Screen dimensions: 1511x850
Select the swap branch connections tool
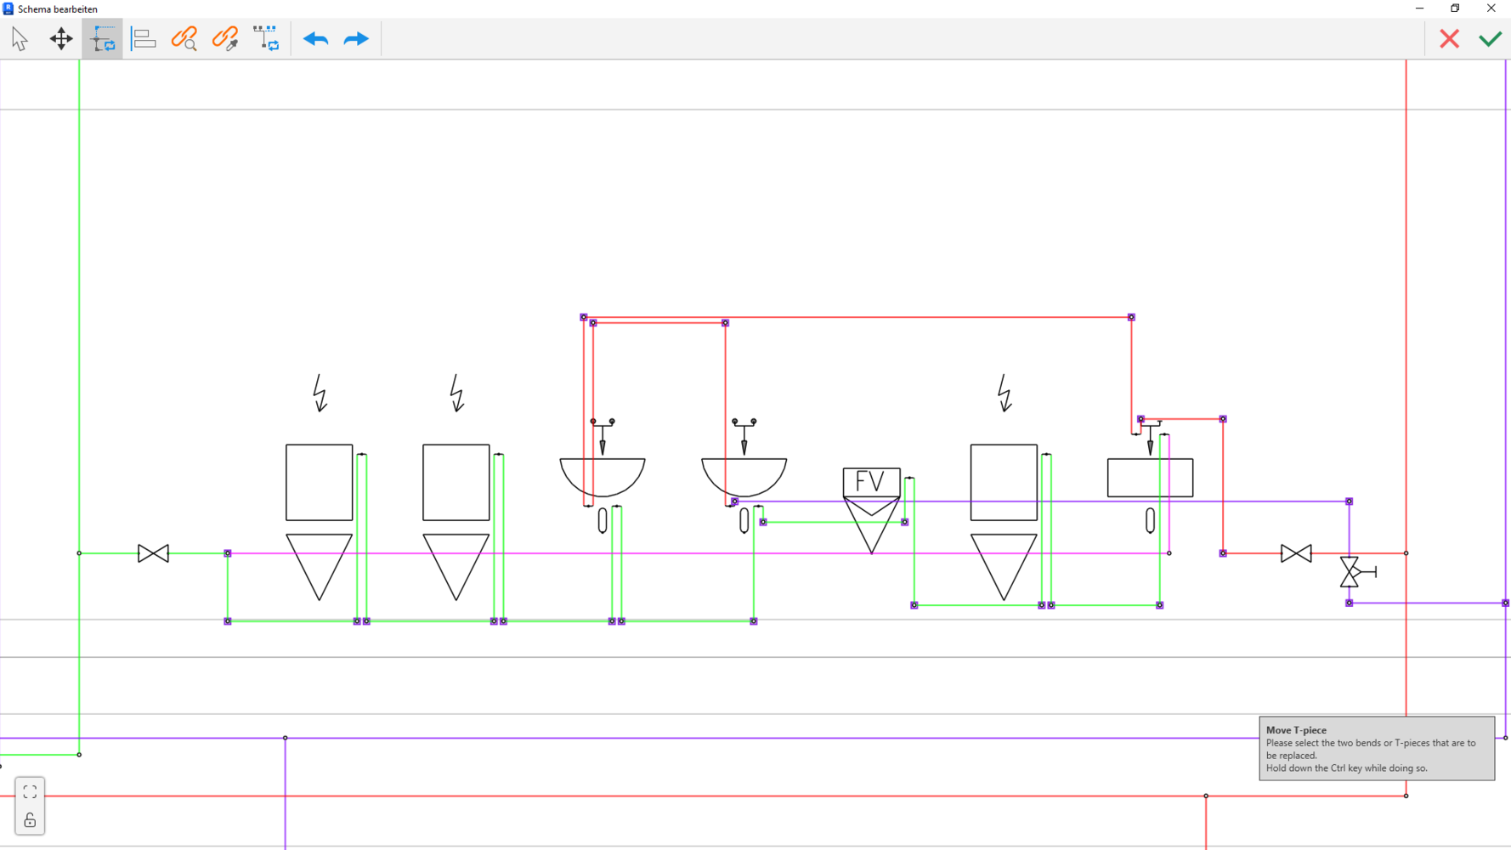tap(266, 39)
